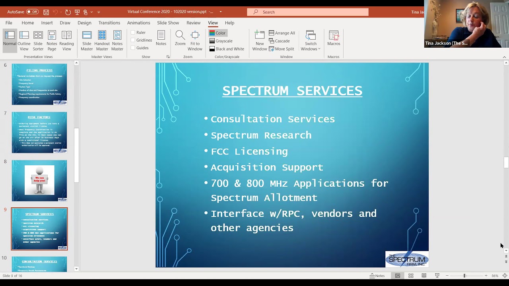Enable the Ruler checkbox
Viewport: 509px width, 286px height.
point(133,33)
